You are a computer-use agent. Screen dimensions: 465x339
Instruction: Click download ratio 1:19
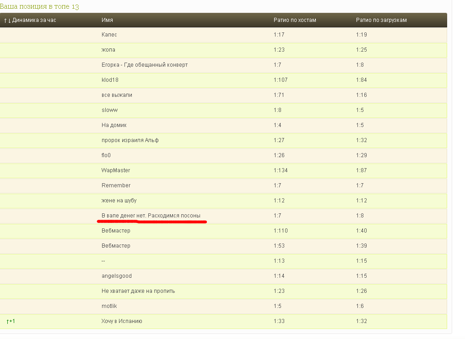tap(361, 35)
